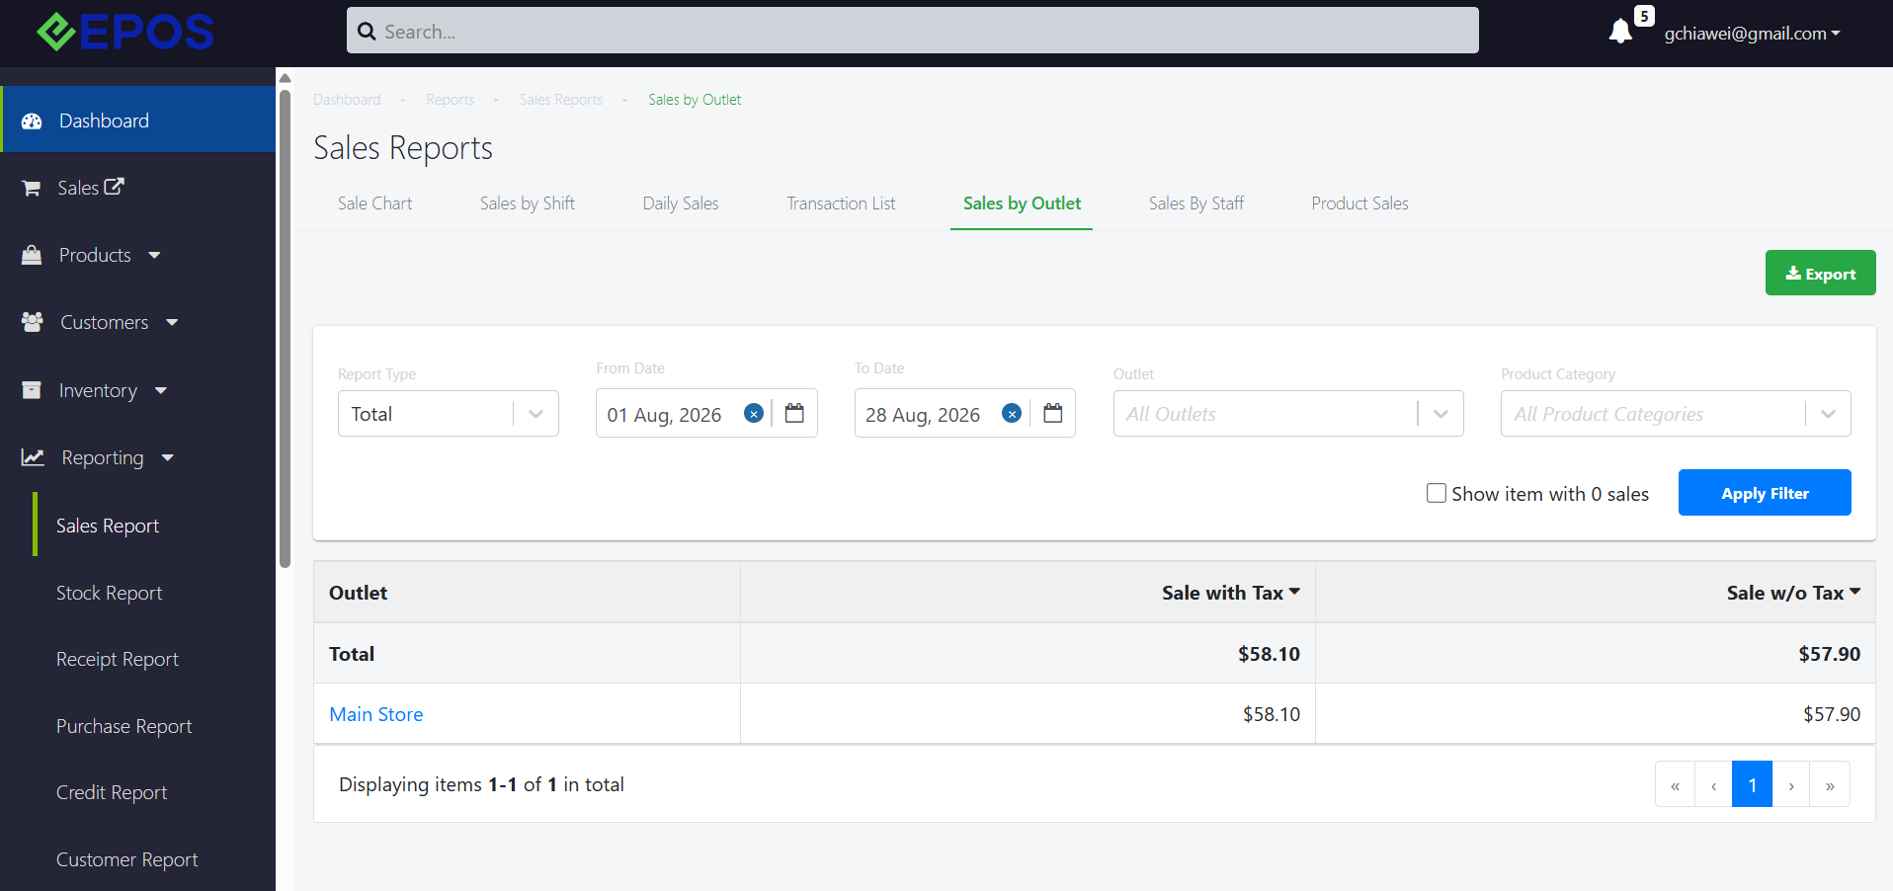Open the Report Type dropdown
This screenshot has height=891, width=1893.
449,414
